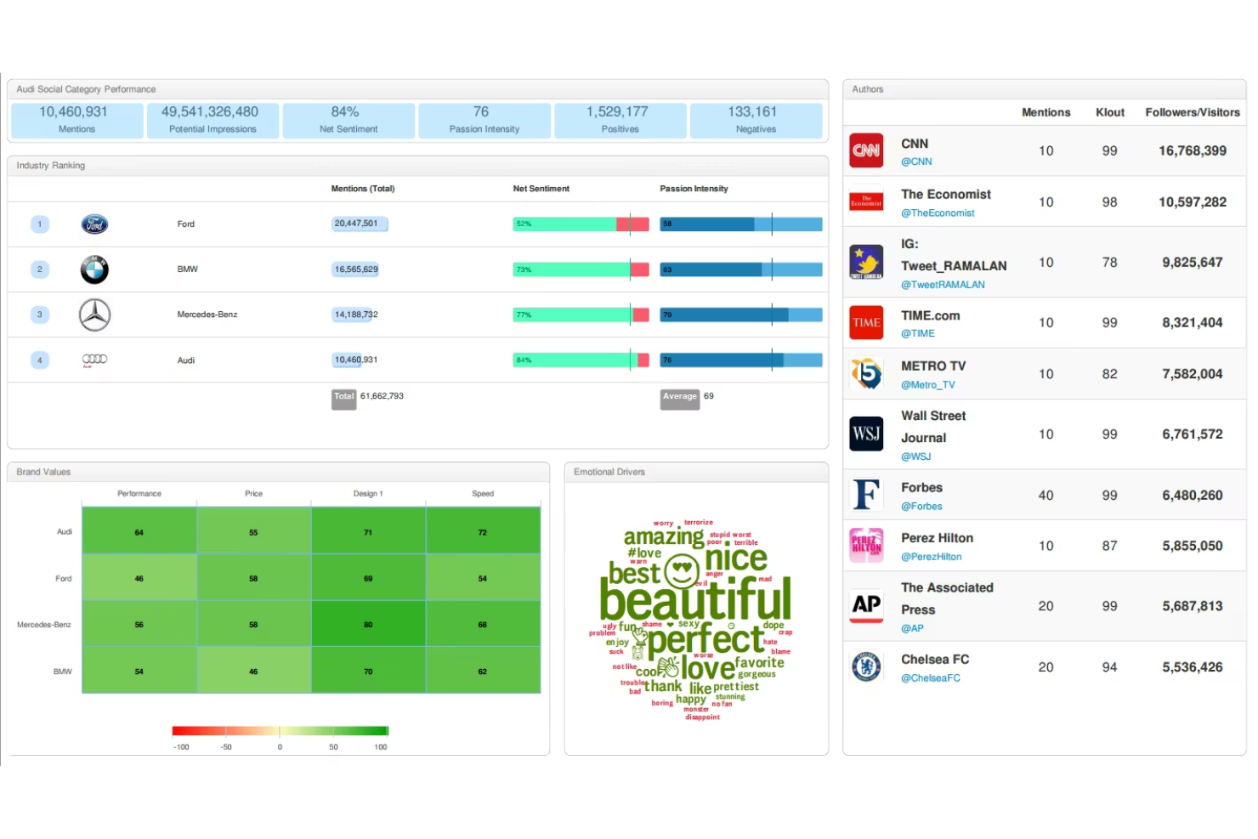Select rank badge 4 for Audi

[x=40, y=360]
